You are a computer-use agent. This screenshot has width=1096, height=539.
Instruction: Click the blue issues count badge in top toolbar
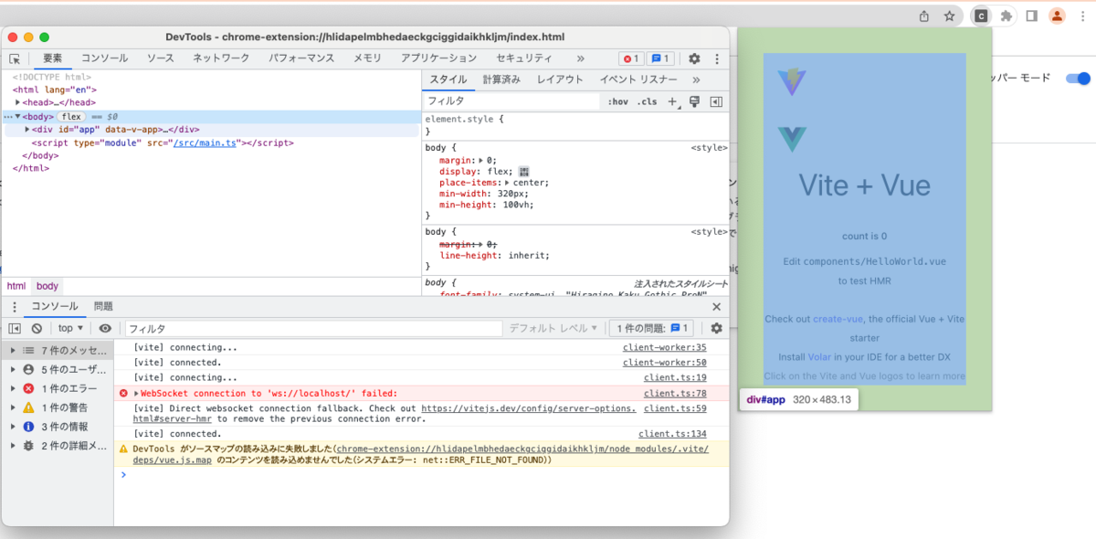[660, 58]
